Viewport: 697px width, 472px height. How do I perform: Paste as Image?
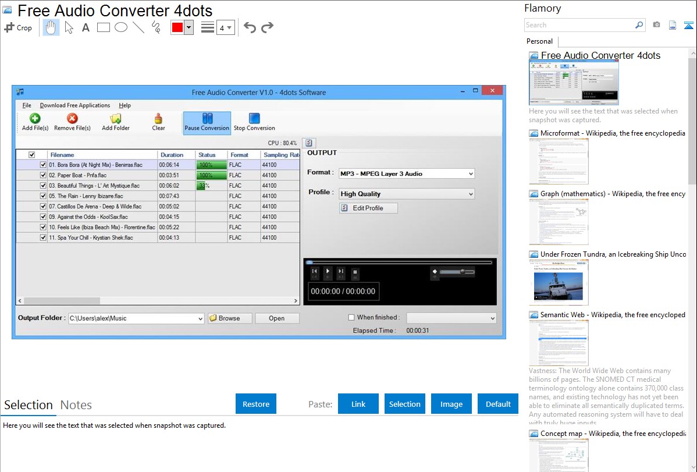click(451, 404)
